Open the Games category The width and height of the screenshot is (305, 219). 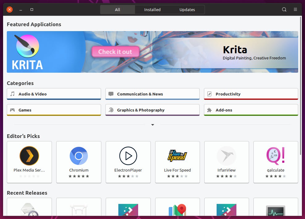(x=54, y=110)
